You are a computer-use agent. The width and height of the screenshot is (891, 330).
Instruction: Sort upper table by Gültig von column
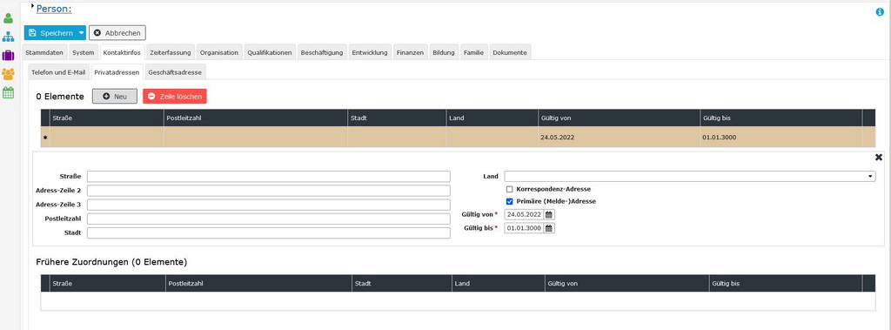(619, 118)
